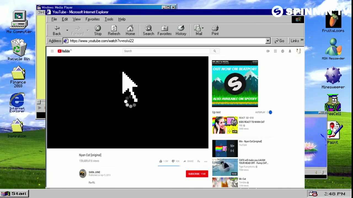Click the YouTube hamburger menu icon
The image size is (353, 198).
52,51
